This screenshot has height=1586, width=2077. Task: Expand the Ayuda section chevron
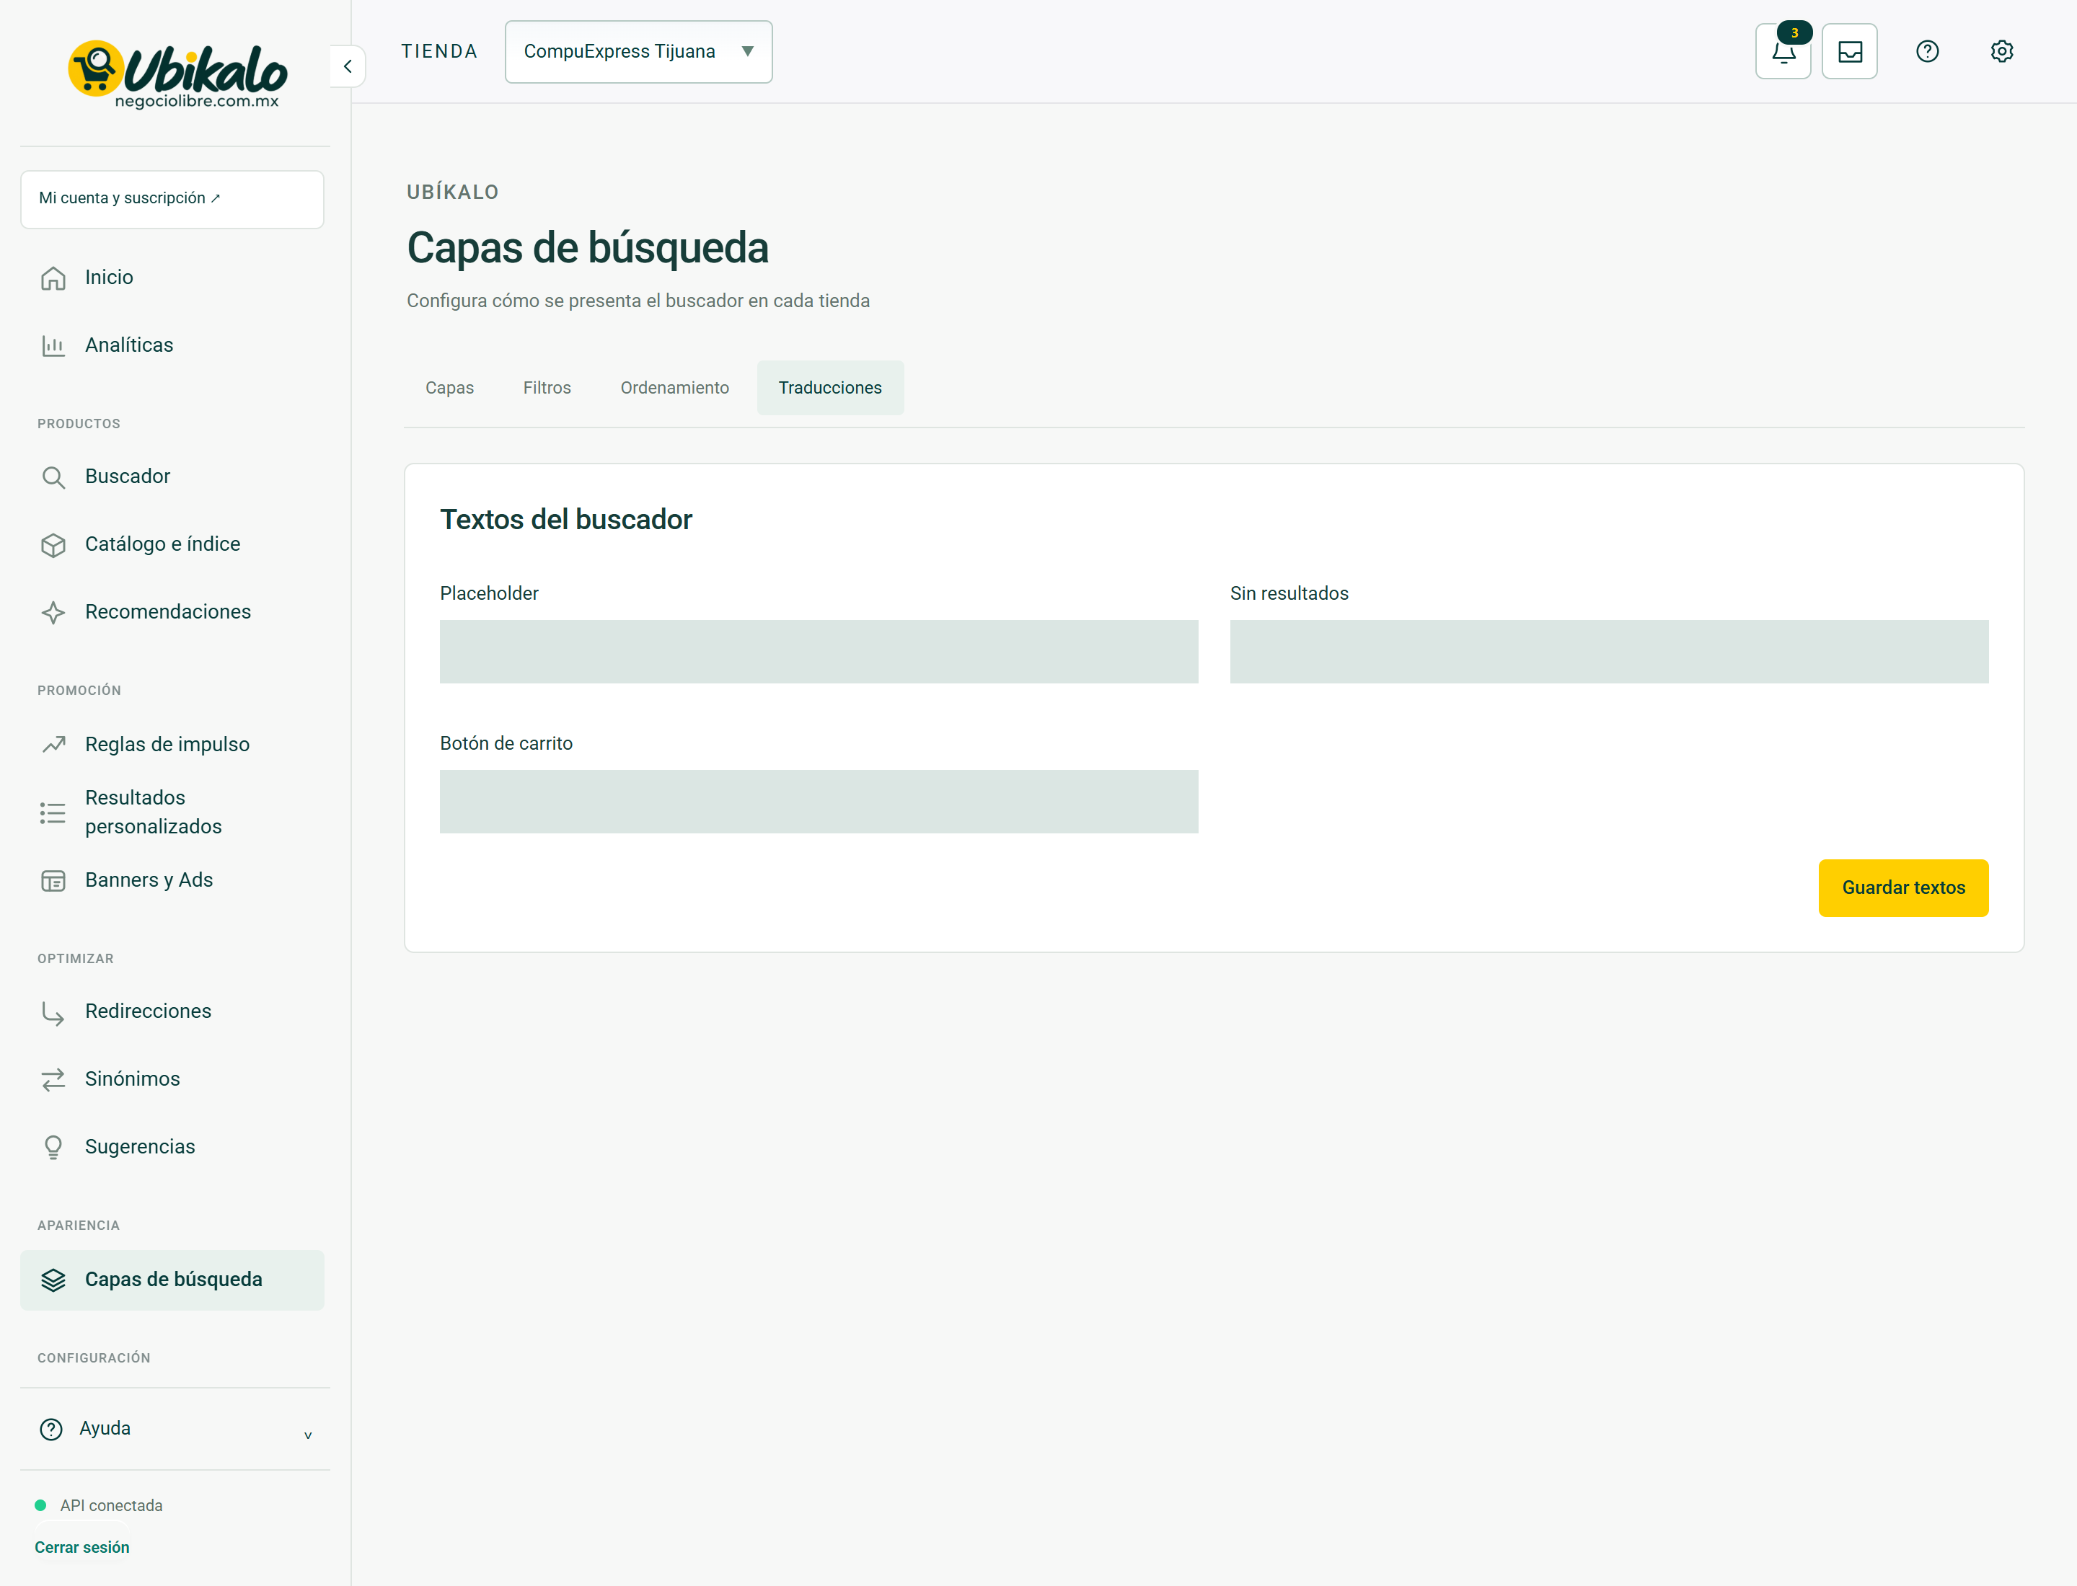(x=308, y=1435)
